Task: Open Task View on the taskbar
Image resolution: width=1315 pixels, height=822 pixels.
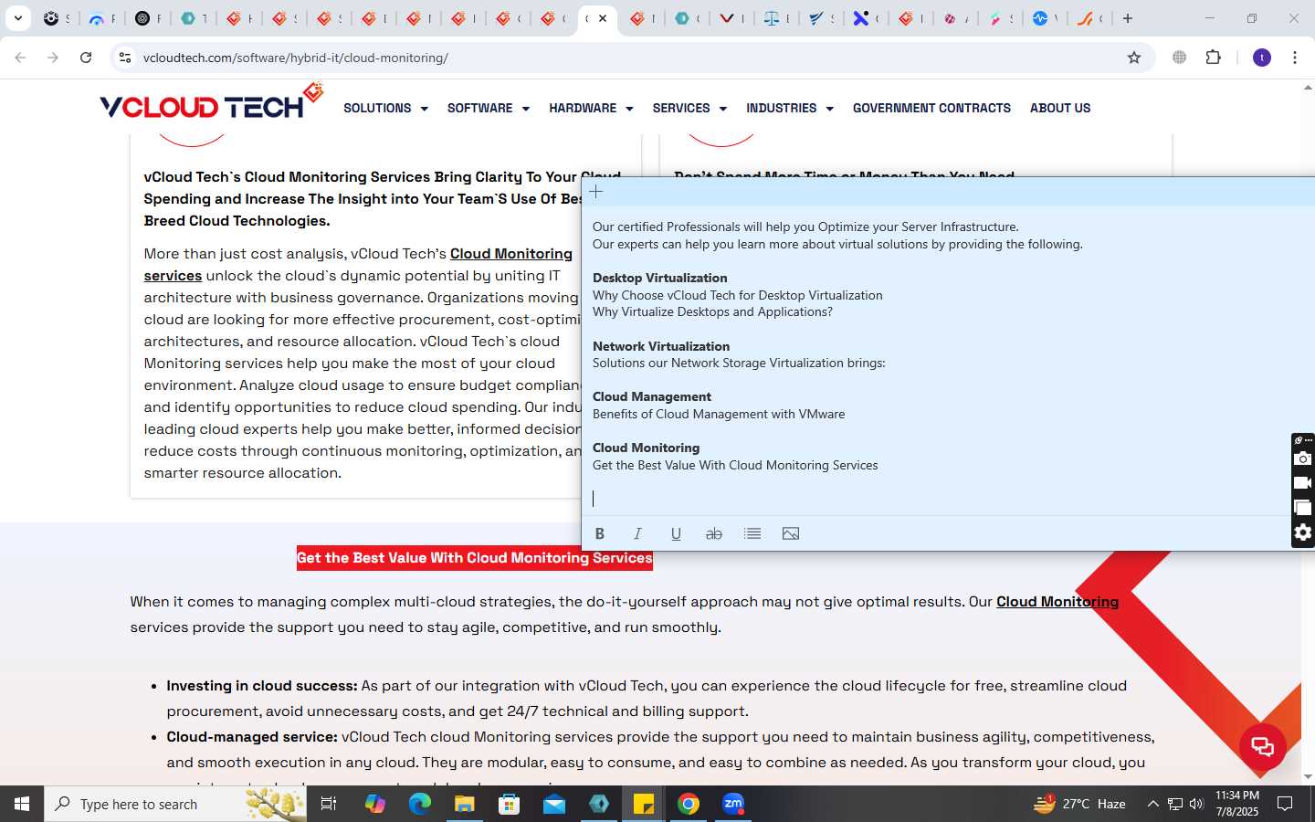Action: (x=329, y=804)
